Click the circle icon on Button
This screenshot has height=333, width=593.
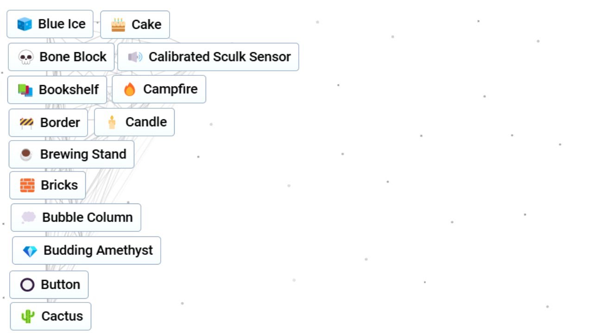coord(27,284)
